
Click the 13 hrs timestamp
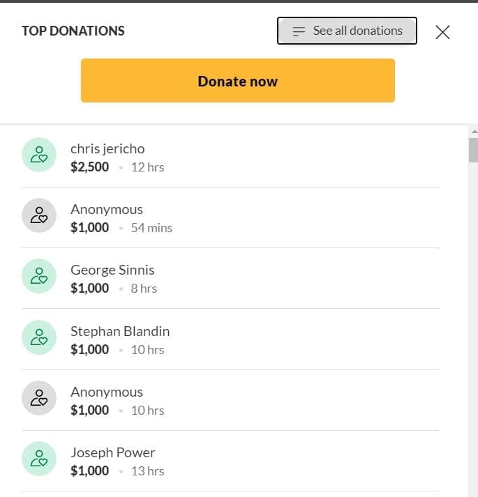[147, 471]
